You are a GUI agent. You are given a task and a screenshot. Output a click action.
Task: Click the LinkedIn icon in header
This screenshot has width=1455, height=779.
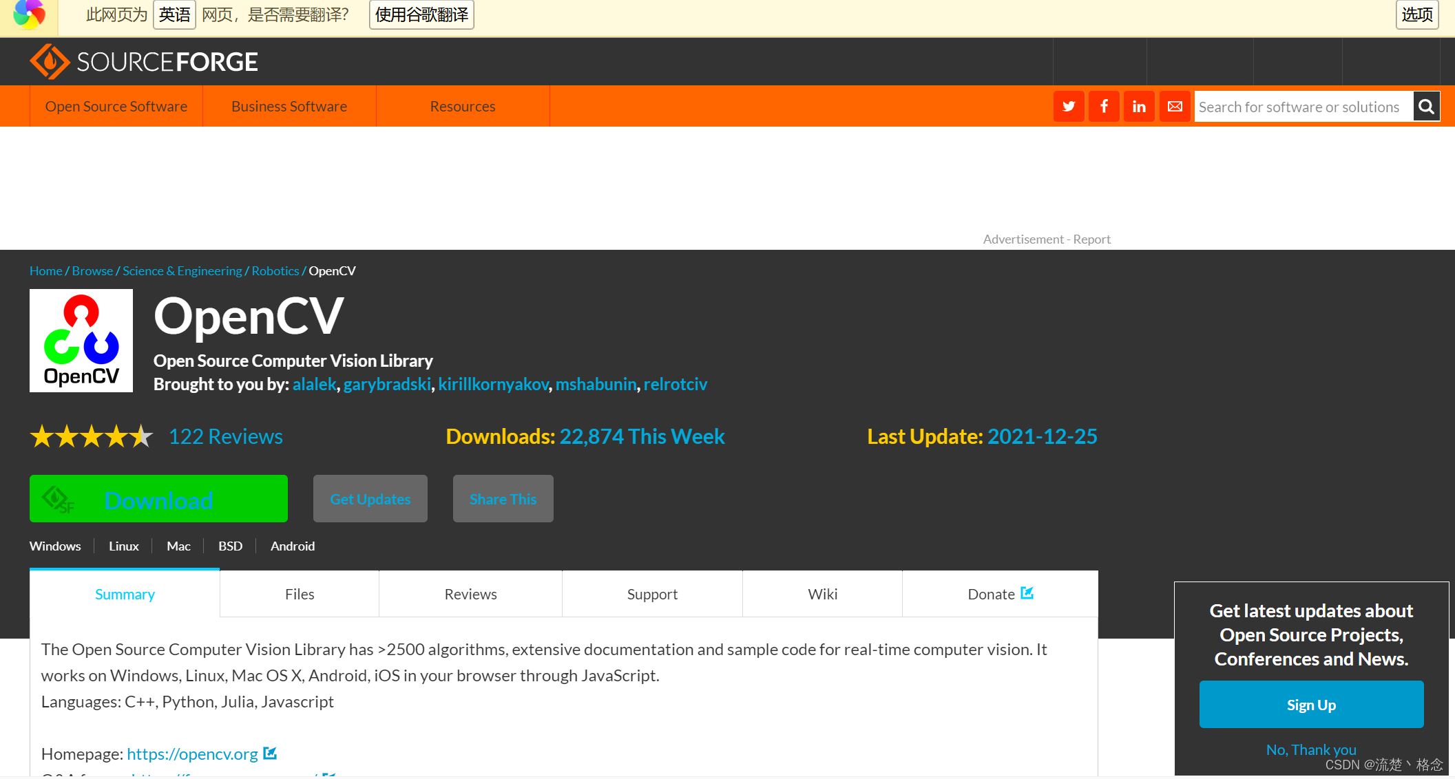1139,107
